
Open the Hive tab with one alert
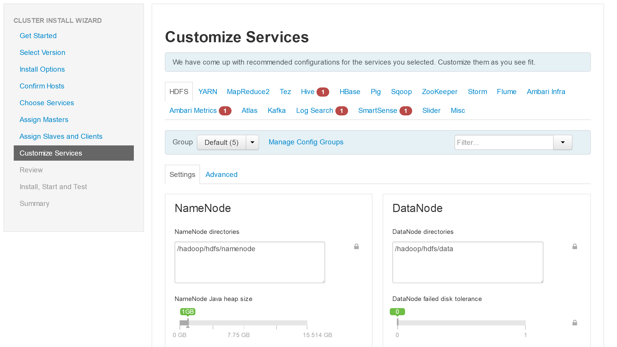(x=315, y=92)
